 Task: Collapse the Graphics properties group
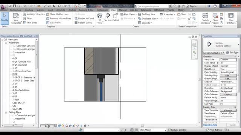pos(235,57)
